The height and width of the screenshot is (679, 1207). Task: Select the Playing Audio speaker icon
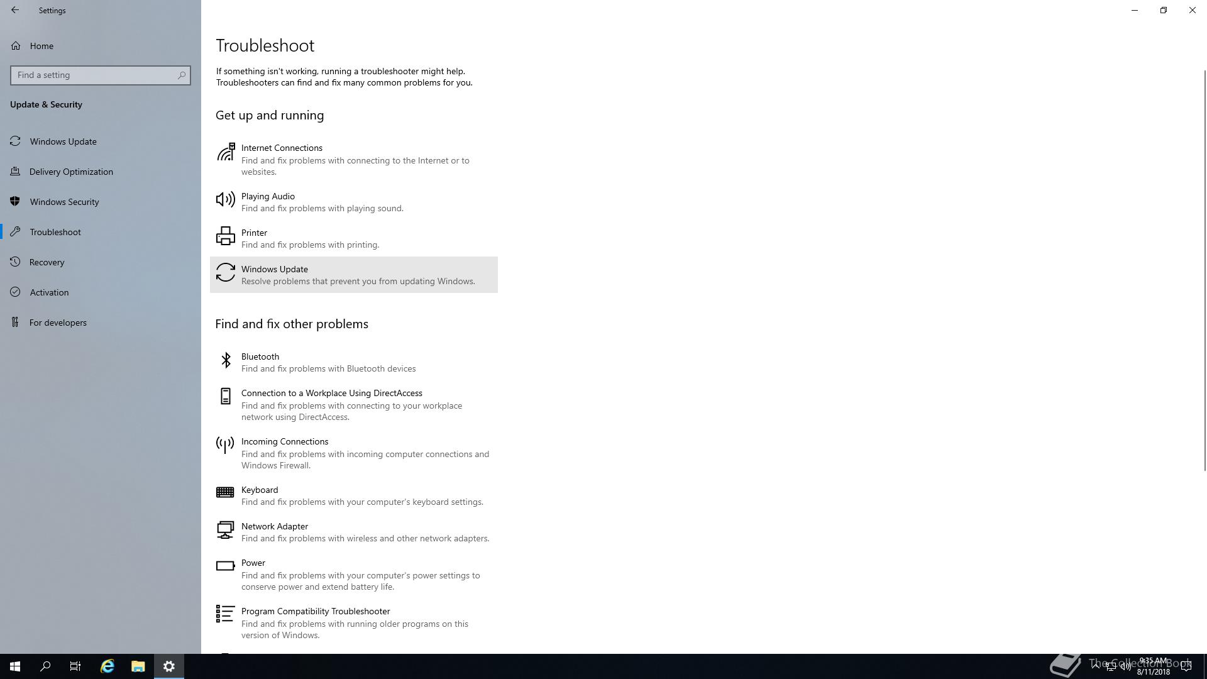pos(225,199)
